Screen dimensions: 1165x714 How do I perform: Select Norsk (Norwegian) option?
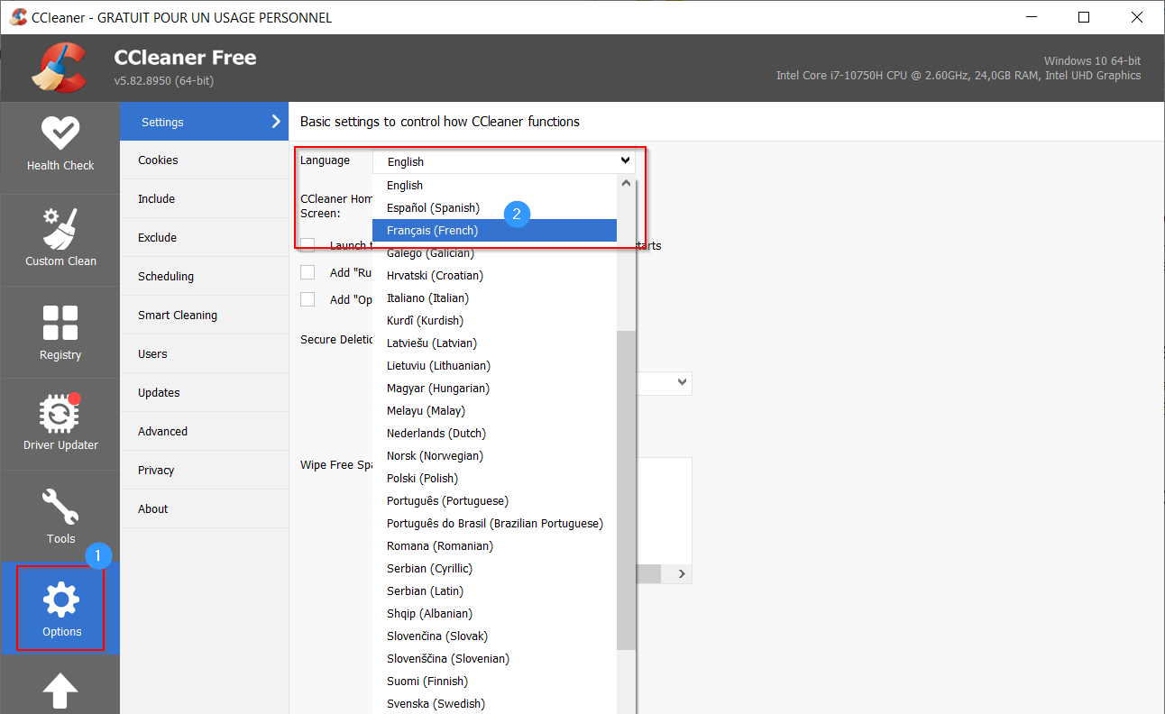(x=495, y=456)
